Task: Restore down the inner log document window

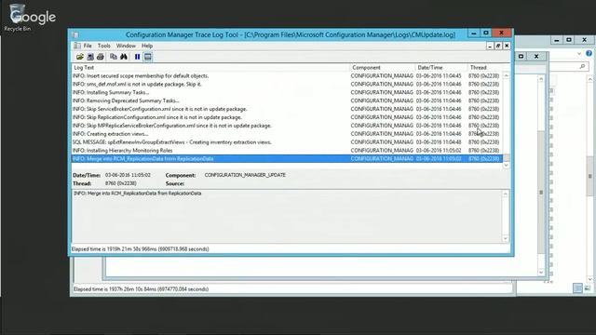Action: pos(498,46)
